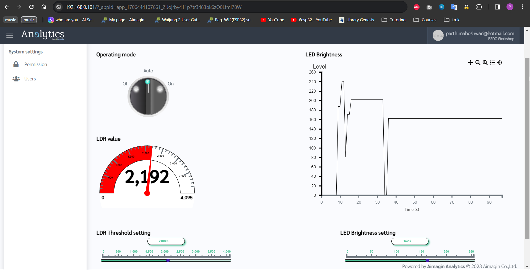Open 'who are you - AI Se...' bookmark

71,20
